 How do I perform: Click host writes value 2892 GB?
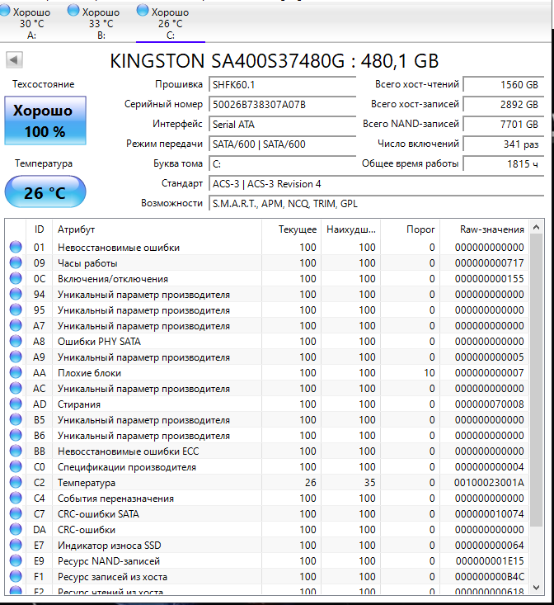503,105
